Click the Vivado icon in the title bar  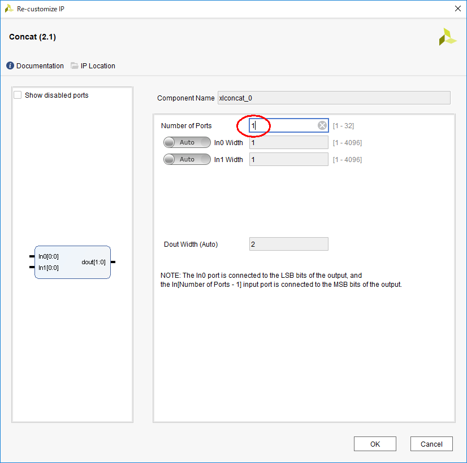(x=9, y=8)
